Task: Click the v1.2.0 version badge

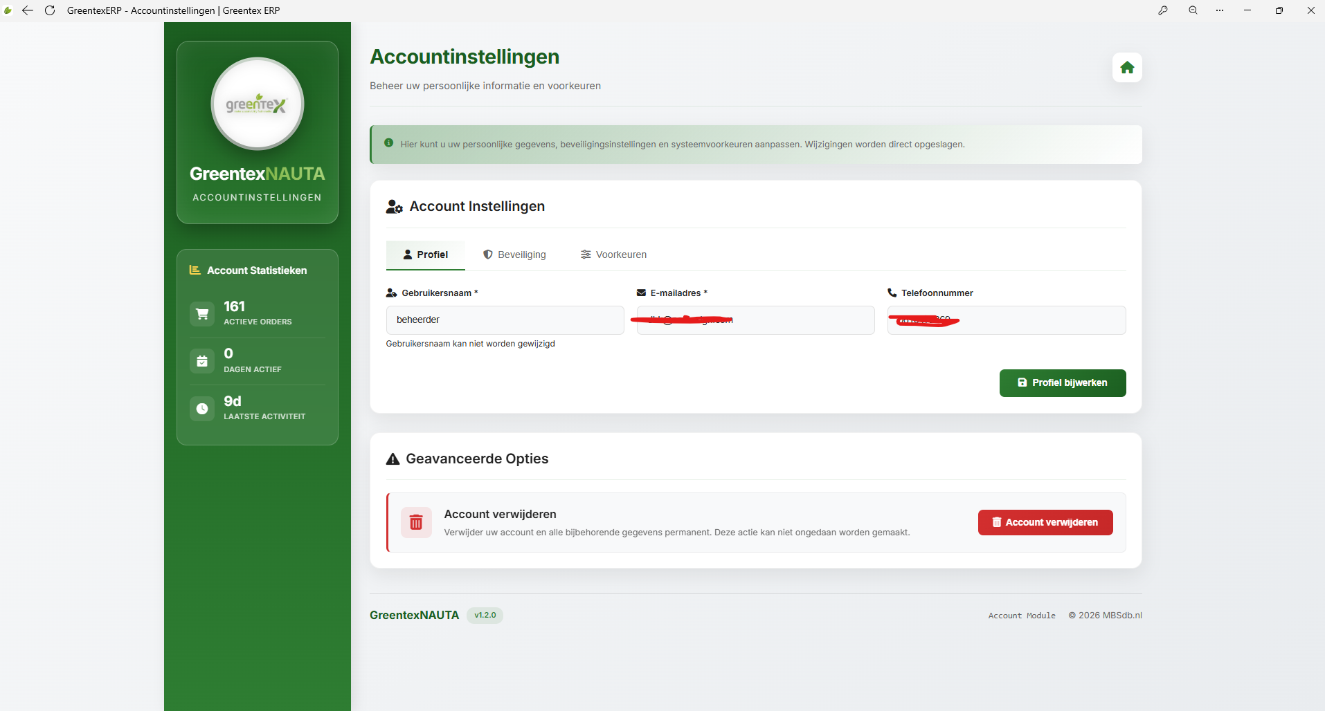Action: point(485,616)
